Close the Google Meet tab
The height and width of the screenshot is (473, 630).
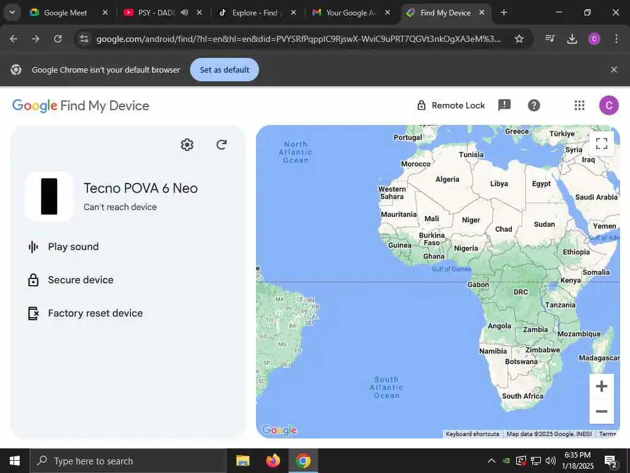click(x=105, y=13)
